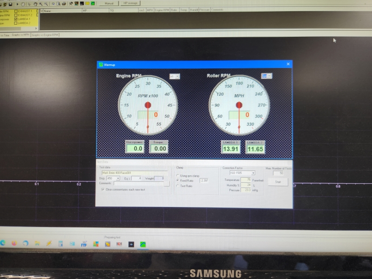Open the ISO 1585 correction factor dropdown

tap(253, 173)
